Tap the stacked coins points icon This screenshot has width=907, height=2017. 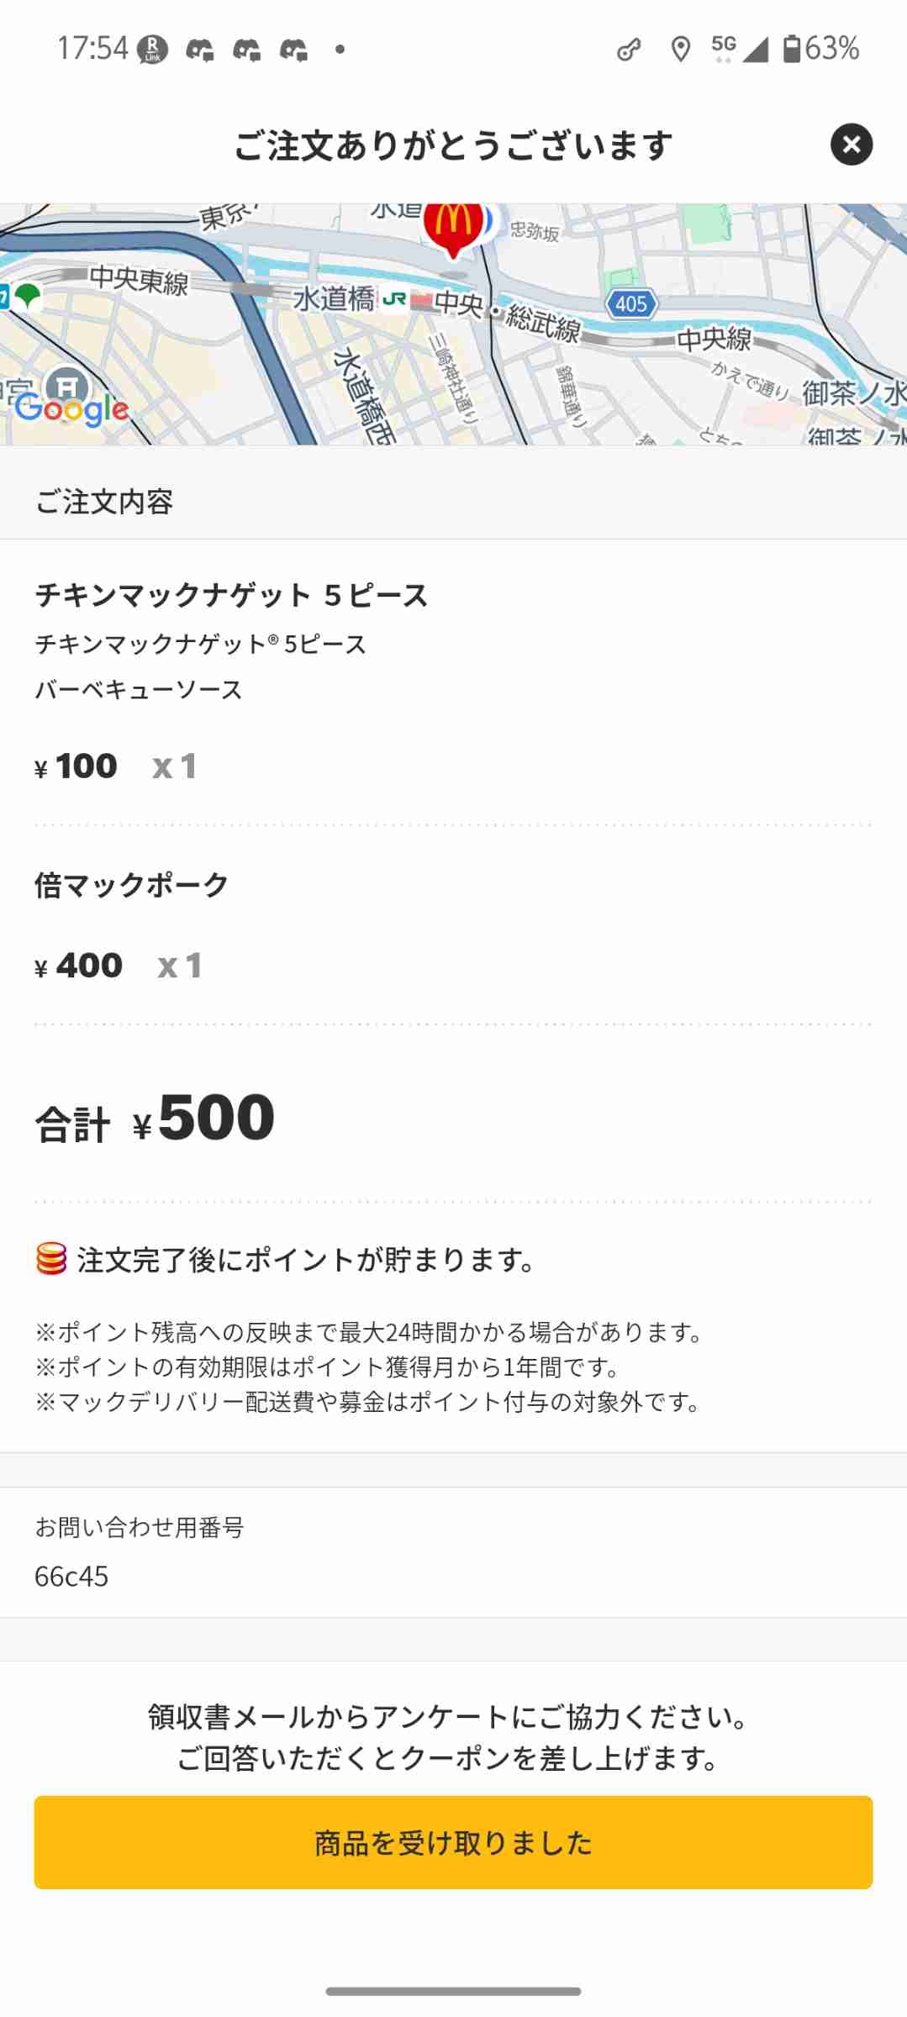click(x=51, y=1259)
